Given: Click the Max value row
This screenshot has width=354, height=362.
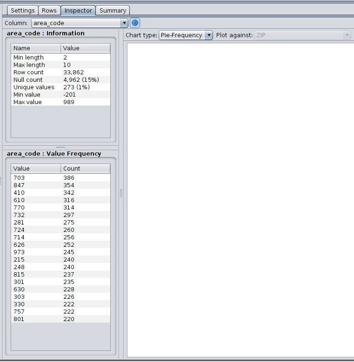Looking at the screenshot, I should click(x=60, y=102).
